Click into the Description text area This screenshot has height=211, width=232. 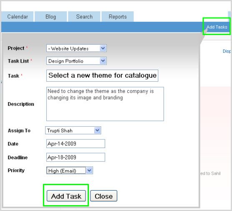click(105, 104)
